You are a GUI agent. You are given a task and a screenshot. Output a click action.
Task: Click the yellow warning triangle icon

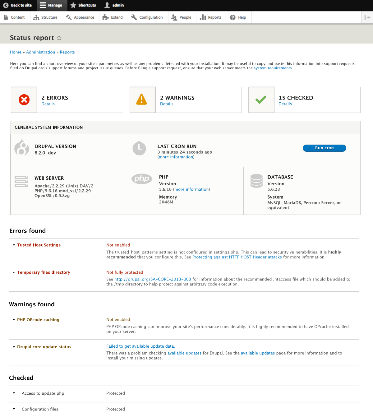point(141,99)
